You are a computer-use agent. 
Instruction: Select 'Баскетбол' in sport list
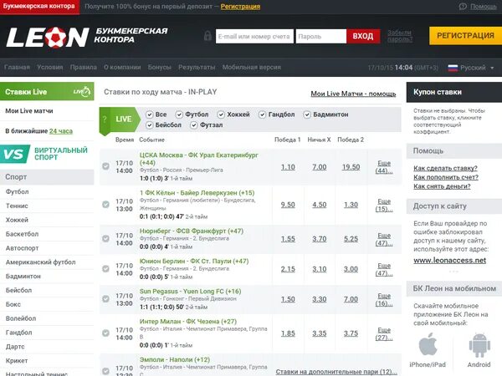tap(22, 234)
